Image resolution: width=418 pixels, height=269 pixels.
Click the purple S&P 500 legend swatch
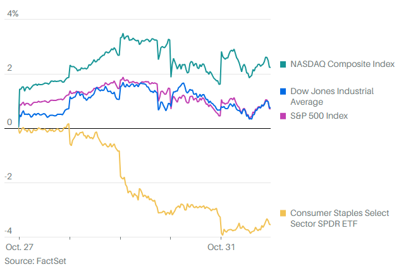[283, 116]
